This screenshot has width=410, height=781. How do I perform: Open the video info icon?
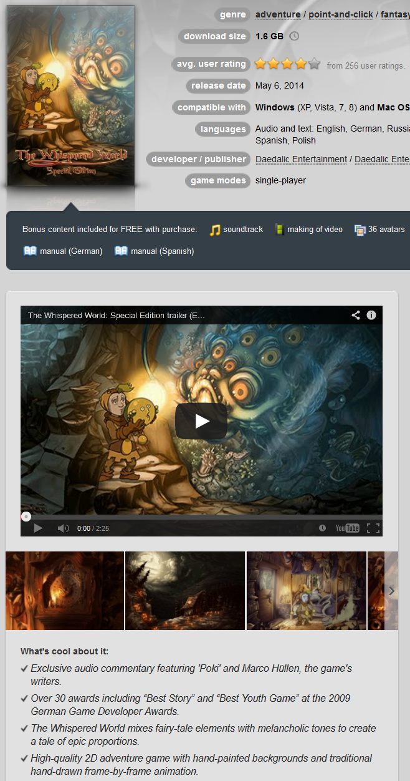point(371,315)
